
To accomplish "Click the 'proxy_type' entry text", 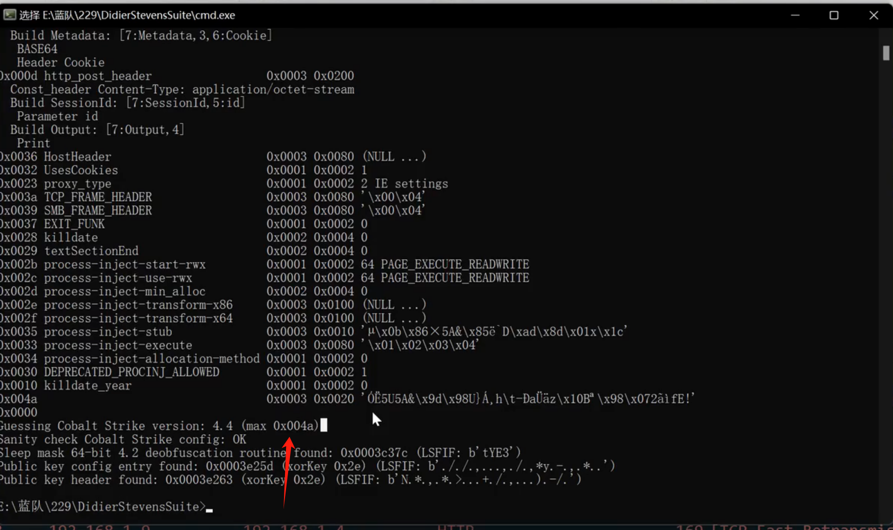I will pos(77,184).
